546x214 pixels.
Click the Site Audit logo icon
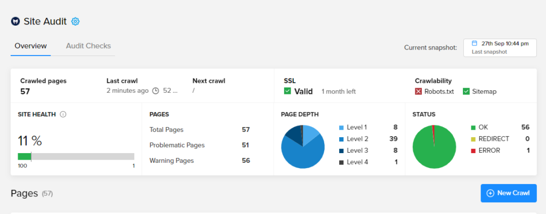15,21
